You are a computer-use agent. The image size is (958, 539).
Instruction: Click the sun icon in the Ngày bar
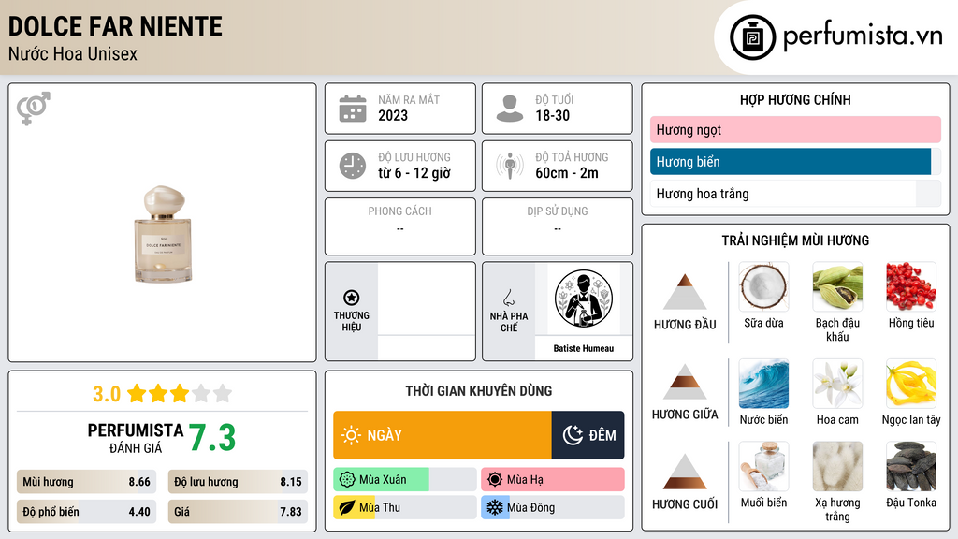tap(351, 435)
